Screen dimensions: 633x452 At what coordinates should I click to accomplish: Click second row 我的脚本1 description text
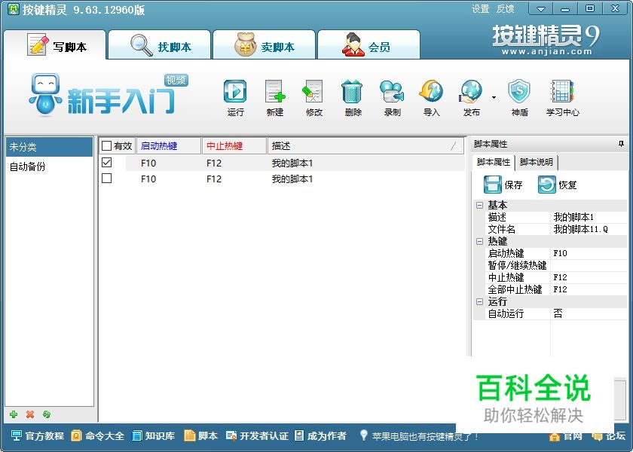pyautogui.click(x=292, y=179)
